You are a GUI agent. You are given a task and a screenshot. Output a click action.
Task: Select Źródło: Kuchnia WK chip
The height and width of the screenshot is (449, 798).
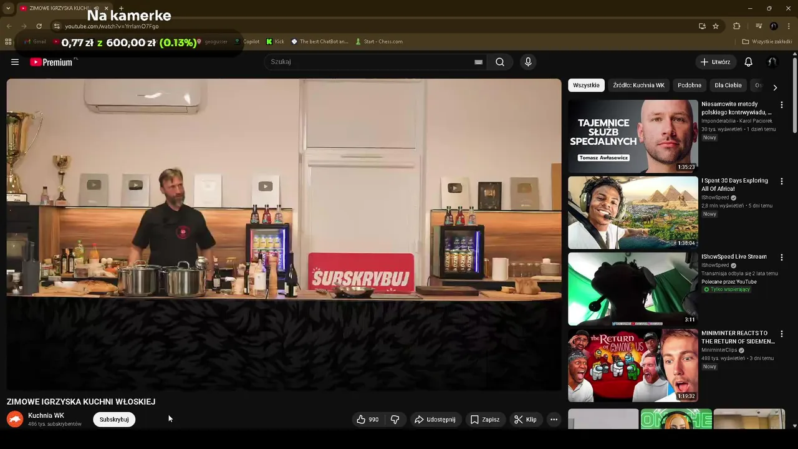pos(638,85)
